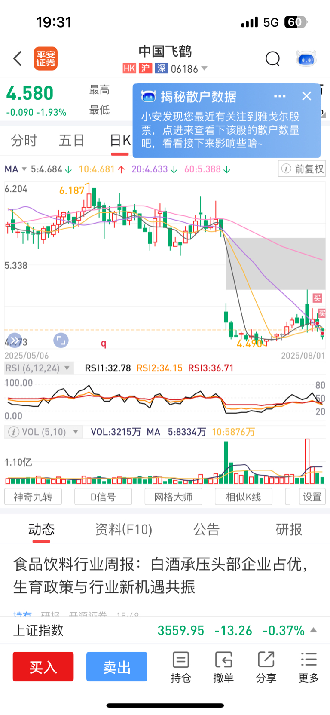Tap the RSI3:36.71 value

click(211, 368)
